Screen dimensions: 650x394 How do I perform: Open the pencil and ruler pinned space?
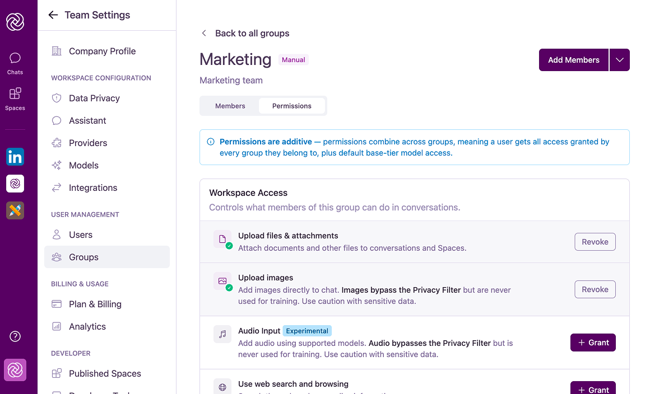click(x=15, y=210)
